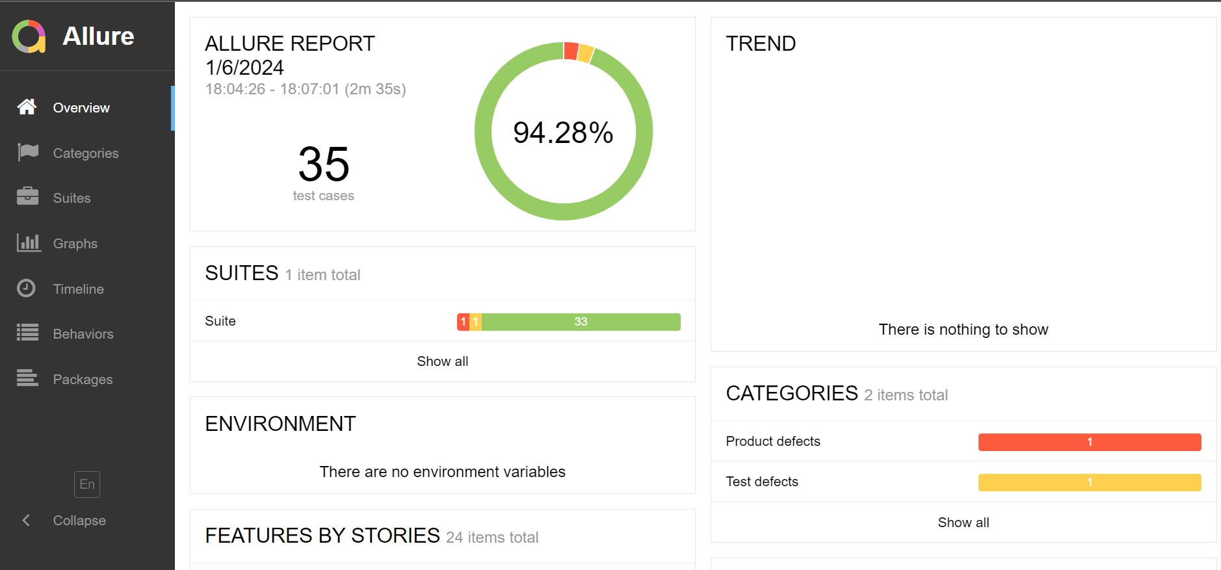Click the Allure logo icon
The image size is (1221, 570).
pyautogui.click(x=29, y=36)
